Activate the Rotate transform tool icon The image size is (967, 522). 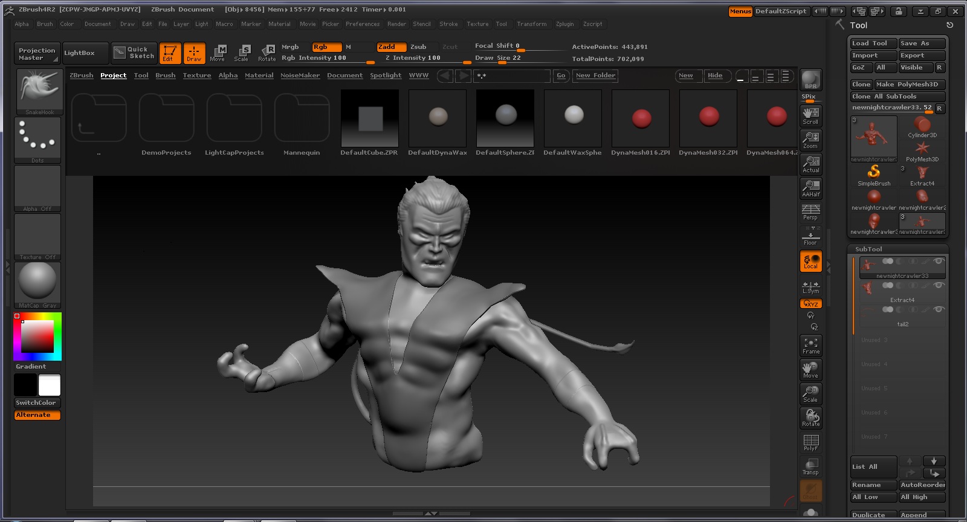click(x=267, y=53)
